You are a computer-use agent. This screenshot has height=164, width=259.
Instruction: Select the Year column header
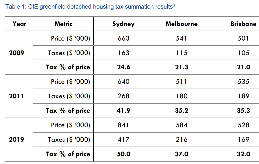pos(19,24)
